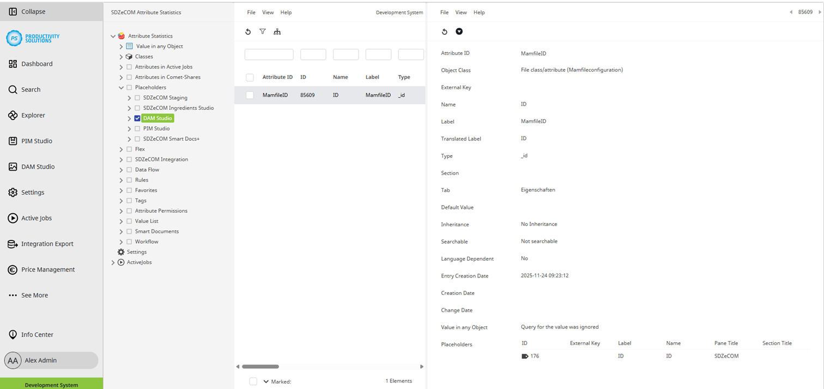Click the hierarchy view icon in the toolbar
This screenshot has height=389, width=824.
(277, 32)
